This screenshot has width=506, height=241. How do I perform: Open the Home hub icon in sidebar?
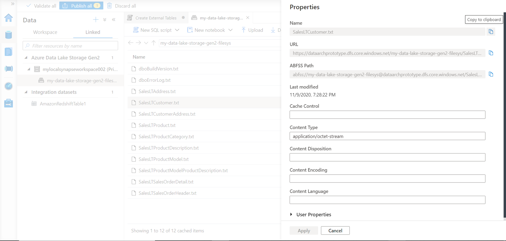coord(9,18)
